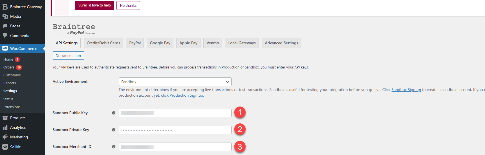Follow the Production Sign up link
This screenshot has height=155, width=485.
tap(187, 95)
